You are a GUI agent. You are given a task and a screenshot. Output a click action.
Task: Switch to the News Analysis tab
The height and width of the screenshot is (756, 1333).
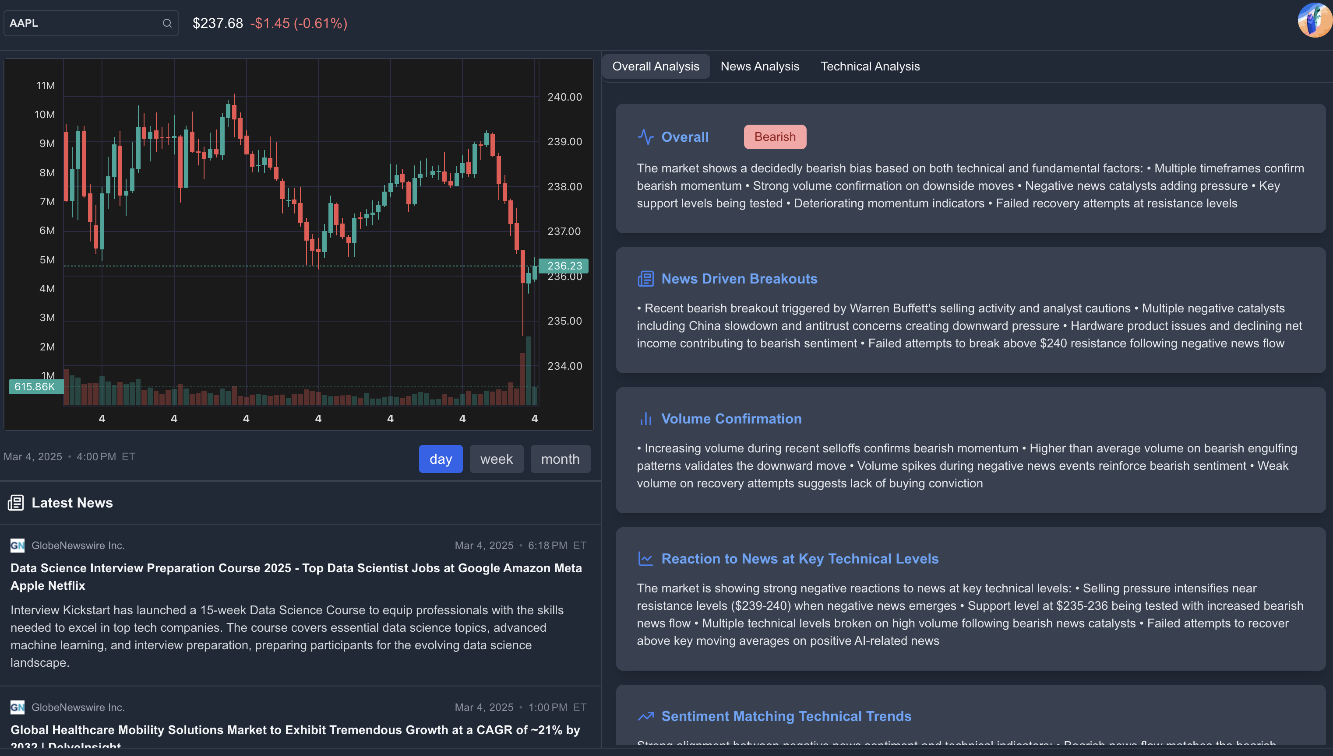coord(759,66)
